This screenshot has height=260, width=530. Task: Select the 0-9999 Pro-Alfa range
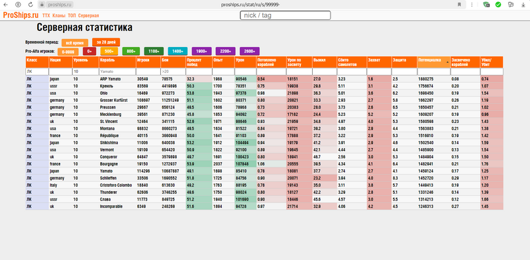[68, 52]
